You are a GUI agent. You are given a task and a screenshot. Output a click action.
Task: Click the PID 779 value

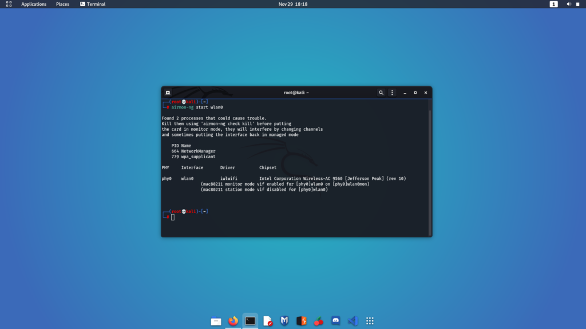pyautogui.click(x=175, y=157)
